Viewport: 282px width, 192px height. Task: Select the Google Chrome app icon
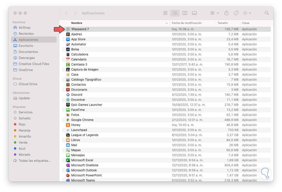point(68,120)
